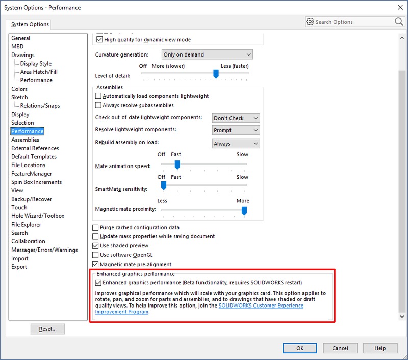Open Check out-of-date lightweight components dropdown
408x360 pixels.
click(x=236, y=118)
